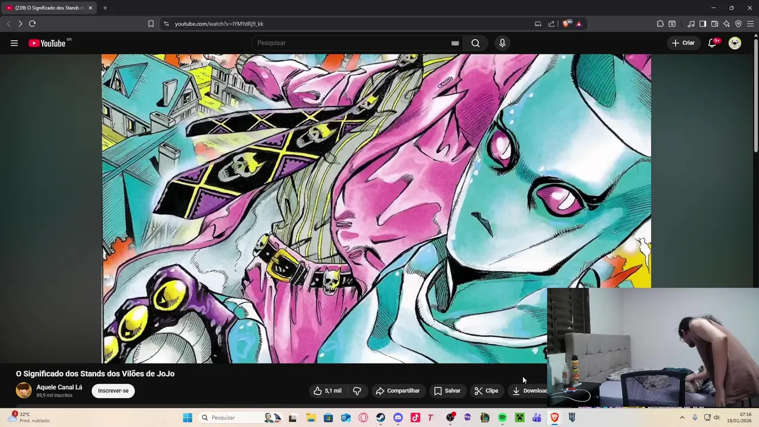Open Brave Leo AI sparkle icon

click(x=726, y=24)
